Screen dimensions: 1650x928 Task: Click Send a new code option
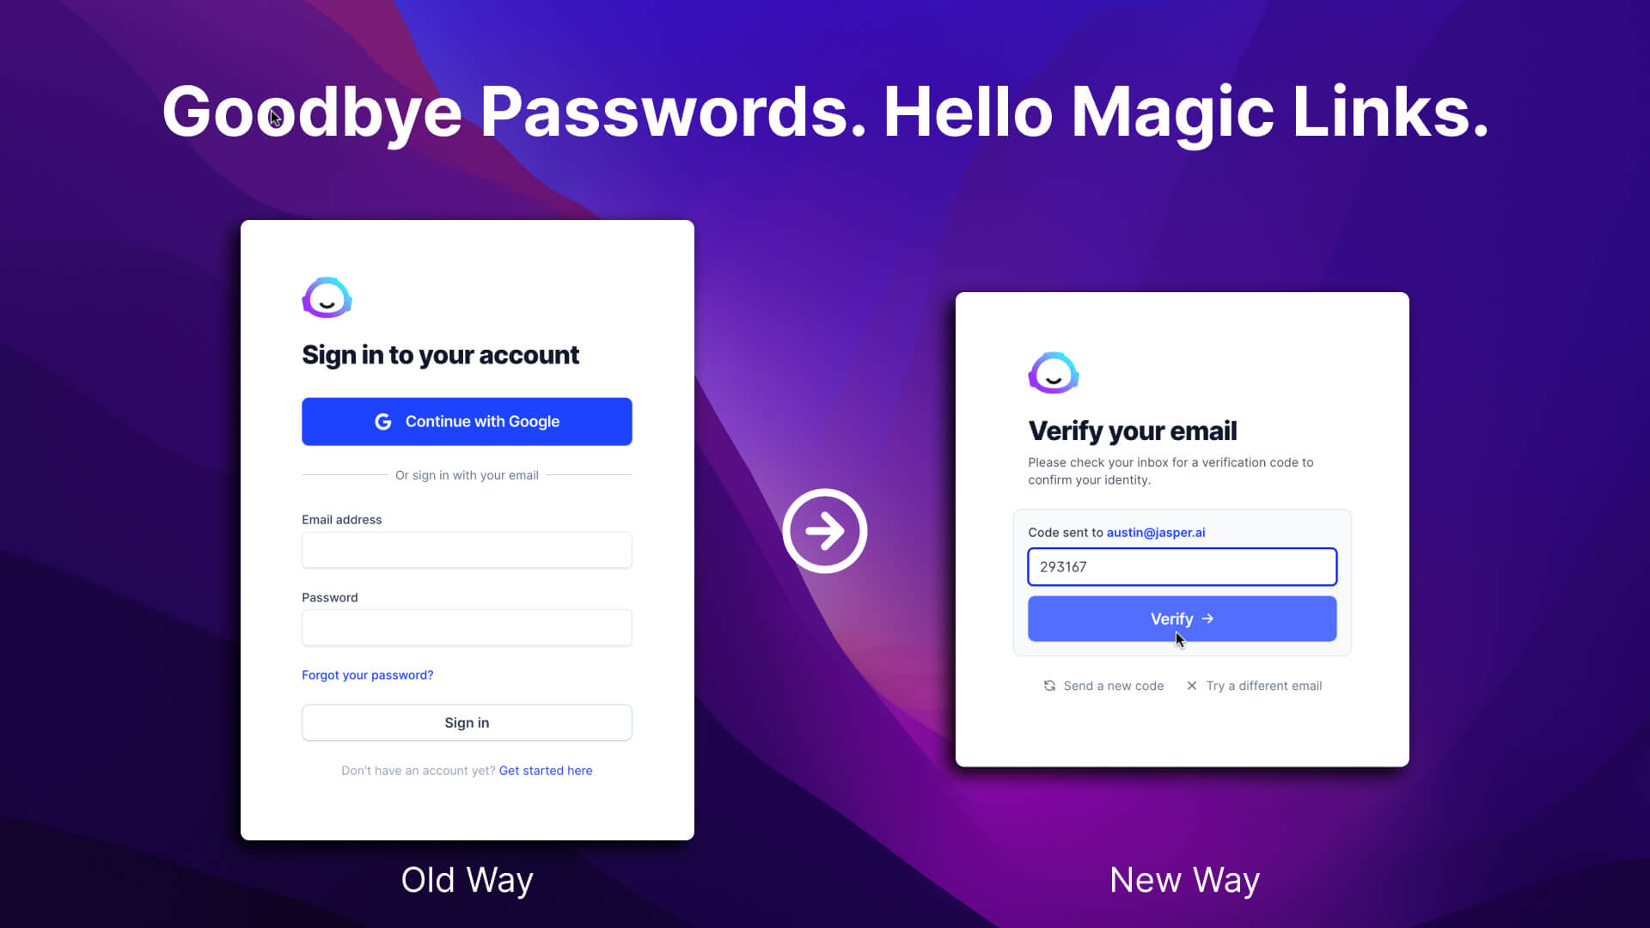point(1103,686)
